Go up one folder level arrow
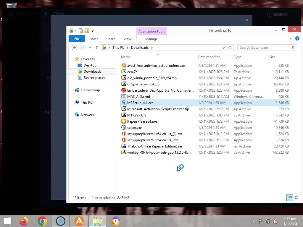 point(97,48)
